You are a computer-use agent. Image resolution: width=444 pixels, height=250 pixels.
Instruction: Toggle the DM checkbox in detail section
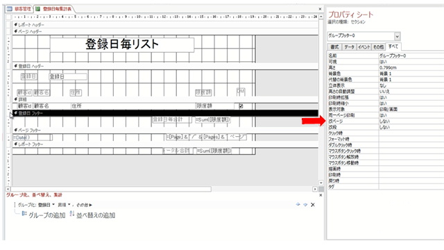(x=241, y=106)
